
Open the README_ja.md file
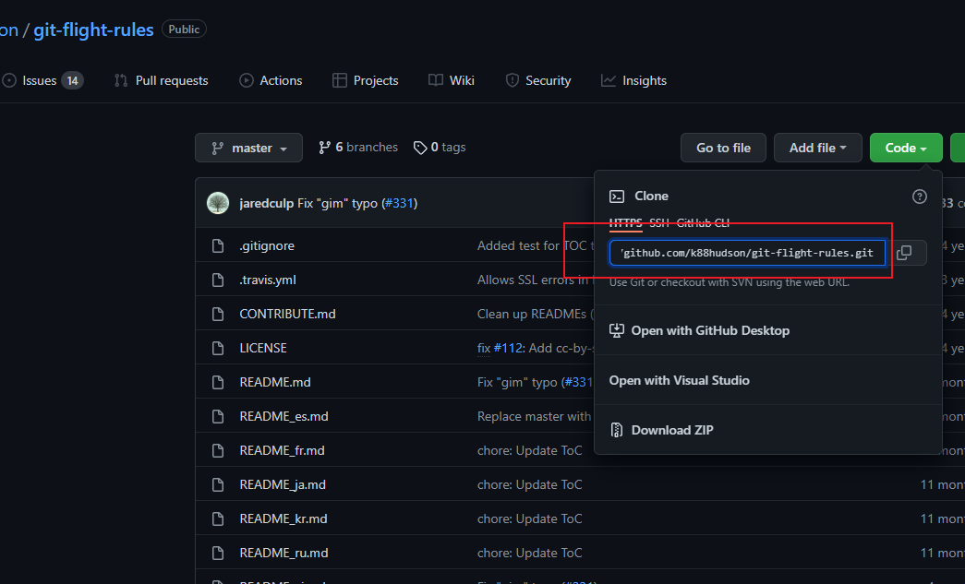click(x=283, y=484)
